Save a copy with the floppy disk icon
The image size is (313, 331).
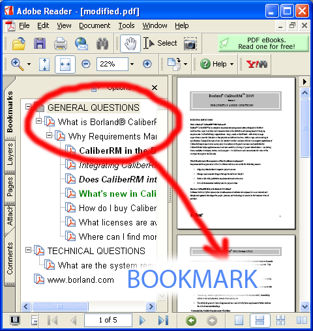40,44
